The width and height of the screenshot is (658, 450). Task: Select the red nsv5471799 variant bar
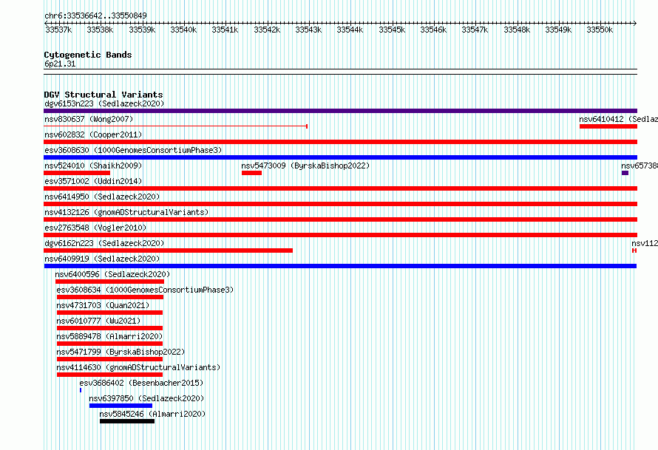tap(109, 359)
